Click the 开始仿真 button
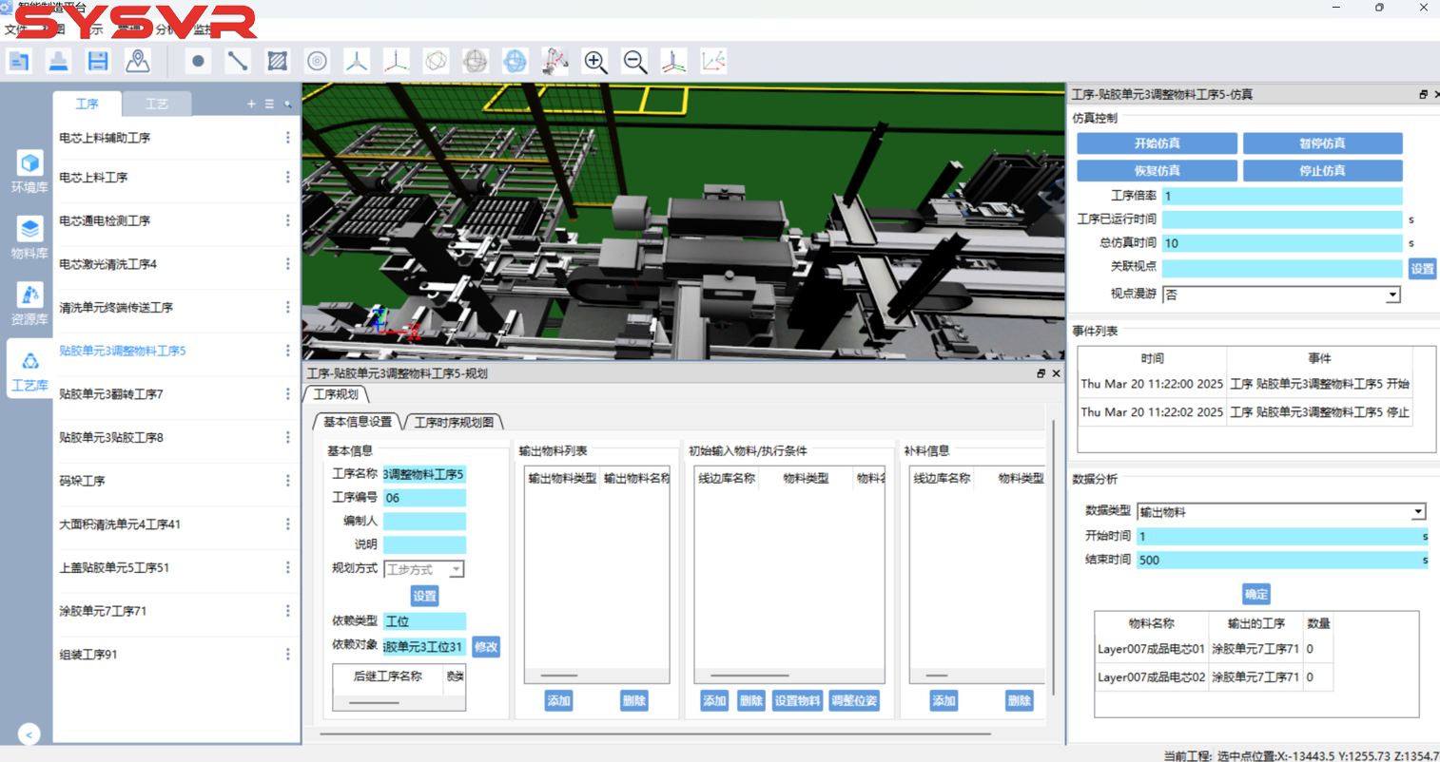Screen dimensions: 1440x762 tap(1157, 143)
